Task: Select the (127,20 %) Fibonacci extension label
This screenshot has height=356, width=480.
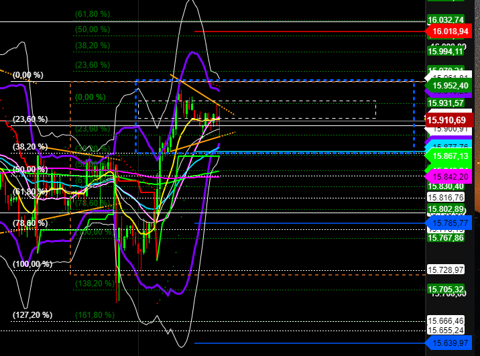Action: (32, 315)
